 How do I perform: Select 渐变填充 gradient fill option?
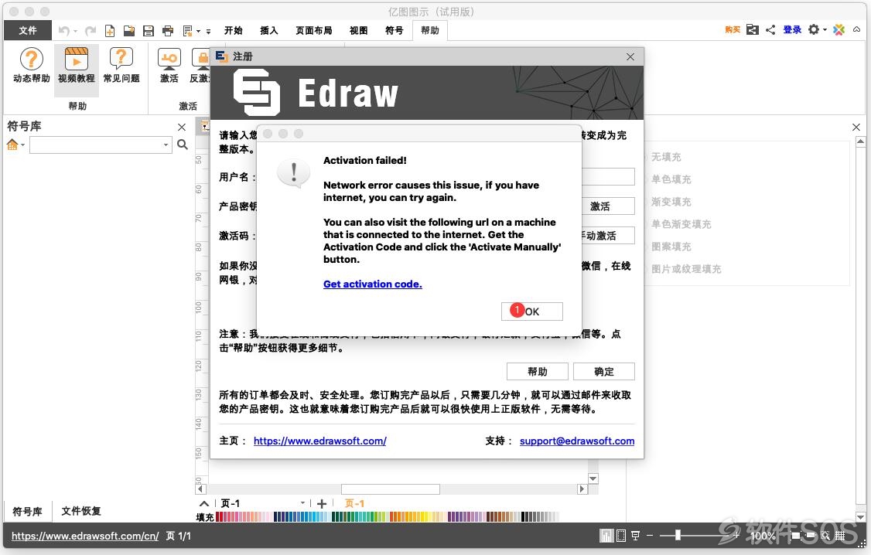[671, 202]
